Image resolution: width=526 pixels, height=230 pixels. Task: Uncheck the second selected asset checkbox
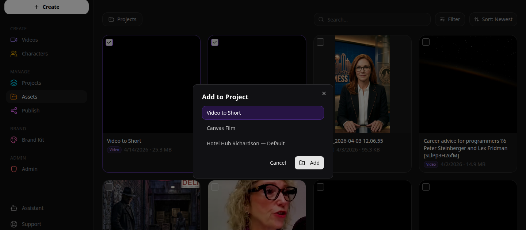tap(215, 42)
